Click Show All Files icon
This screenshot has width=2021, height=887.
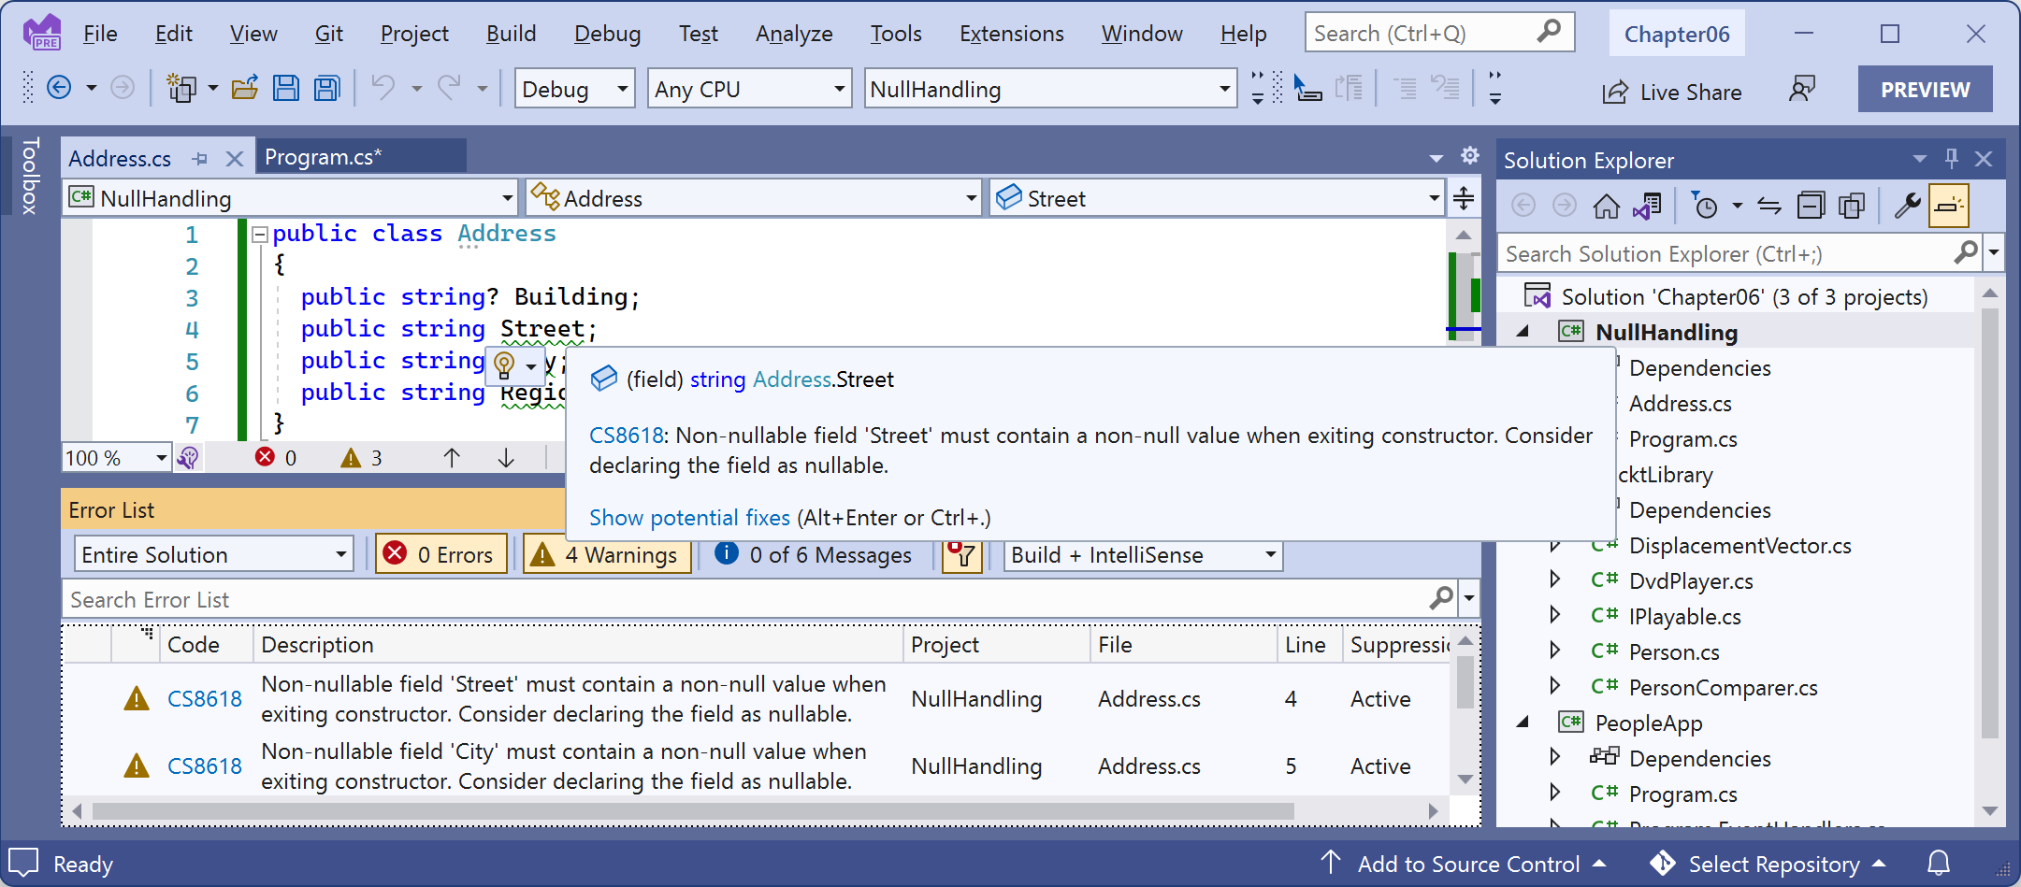(1852, 206)
